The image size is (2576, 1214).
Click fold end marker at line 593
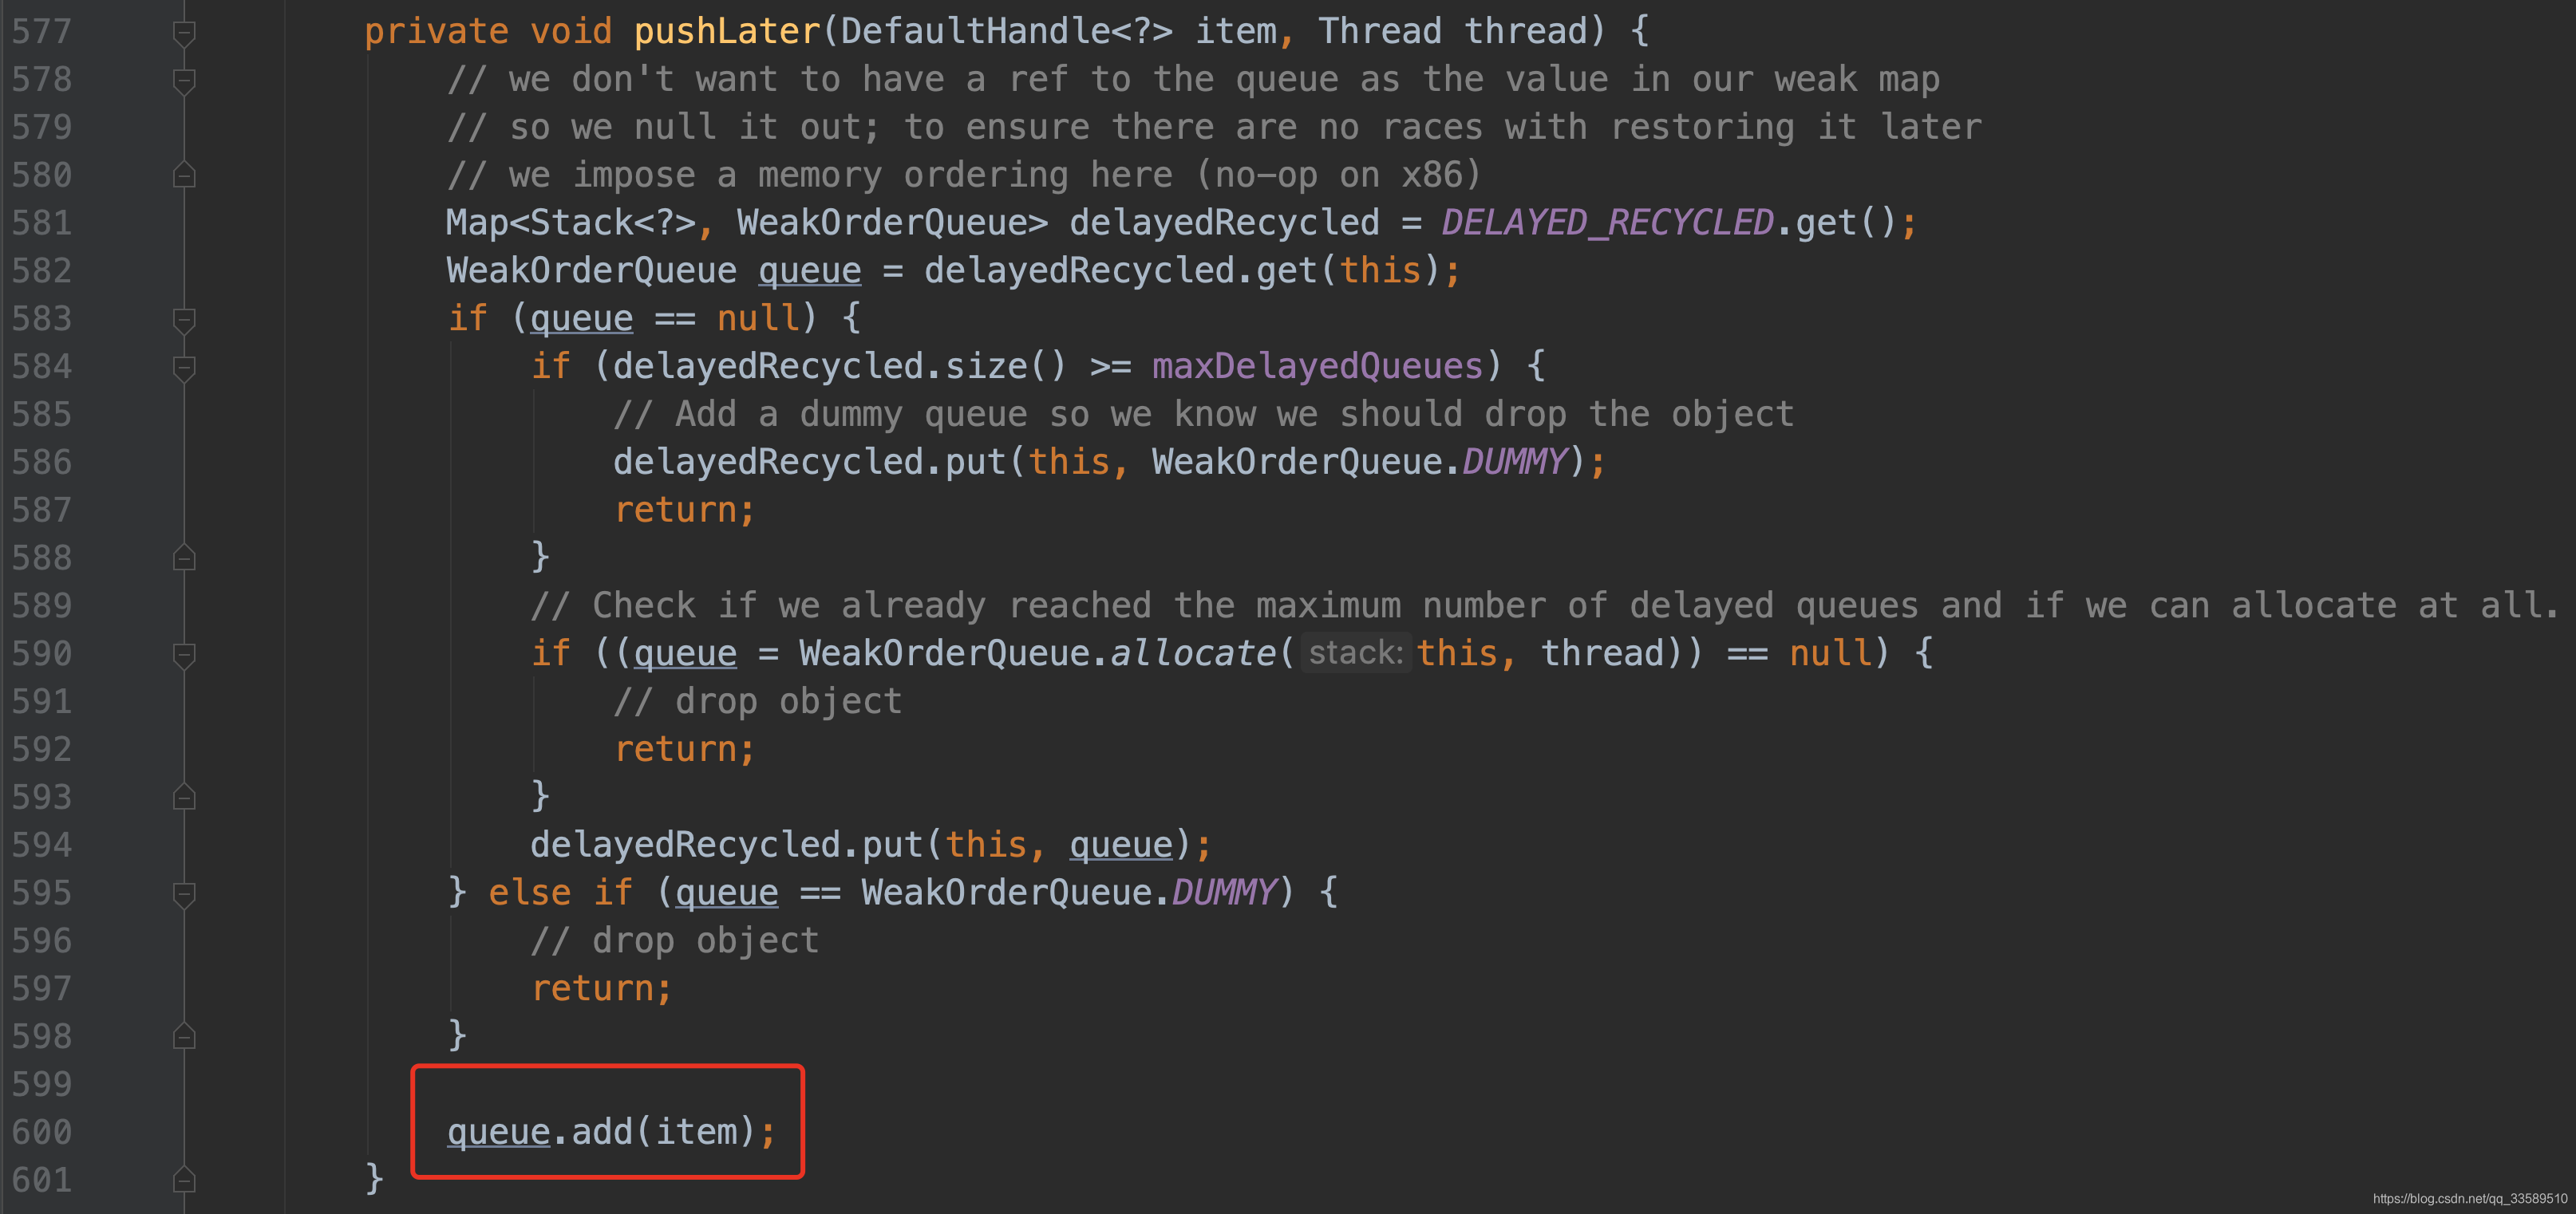(184, 798)
